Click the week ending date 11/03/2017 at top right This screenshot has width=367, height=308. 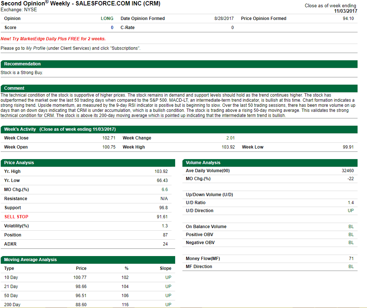click(346, 11)
